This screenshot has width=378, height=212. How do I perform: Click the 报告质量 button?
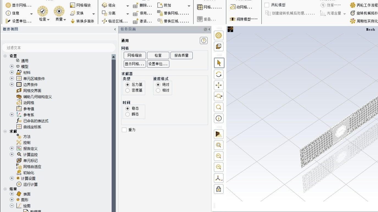point(181,55)
